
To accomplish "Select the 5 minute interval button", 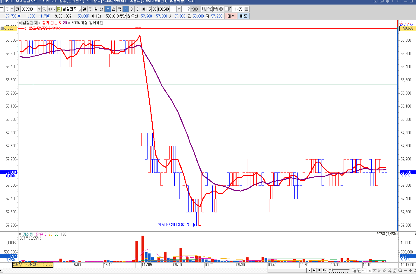I will click(137, 9).
